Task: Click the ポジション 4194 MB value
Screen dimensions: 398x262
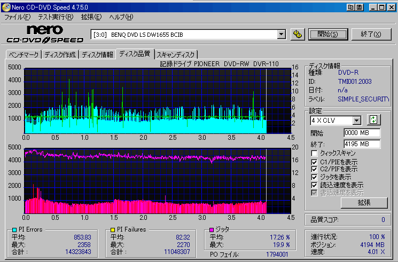Action: 372,245
